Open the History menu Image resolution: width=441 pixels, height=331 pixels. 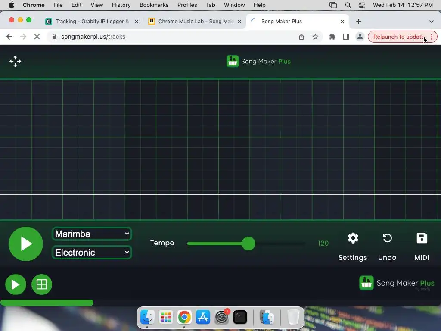pos(121,5)
